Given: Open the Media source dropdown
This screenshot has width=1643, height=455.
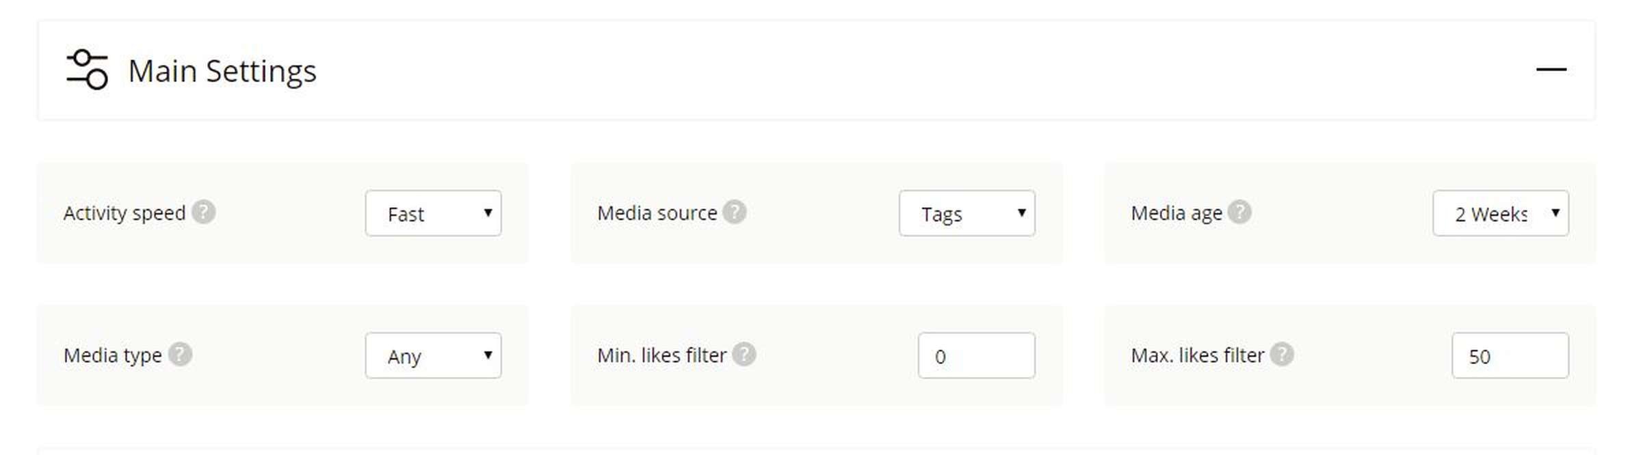Looking at the screenshot, I should click(967, 213).
